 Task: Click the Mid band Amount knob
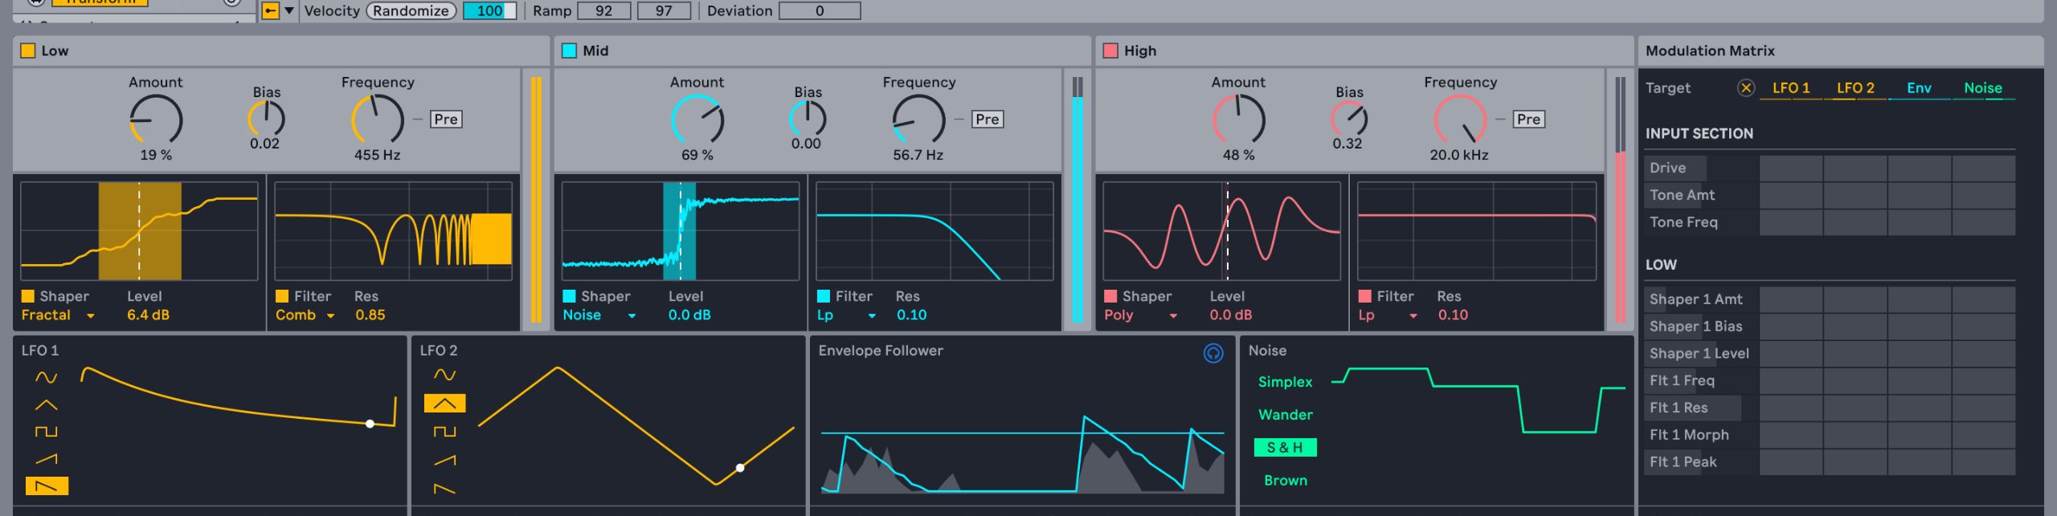click(697, 120)
